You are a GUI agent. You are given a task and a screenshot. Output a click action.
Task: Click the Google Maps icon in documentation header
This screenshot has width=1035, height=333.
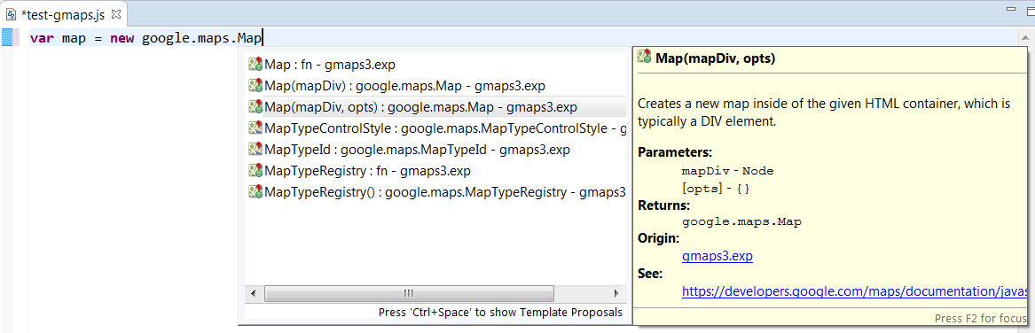tap(644, 58)
